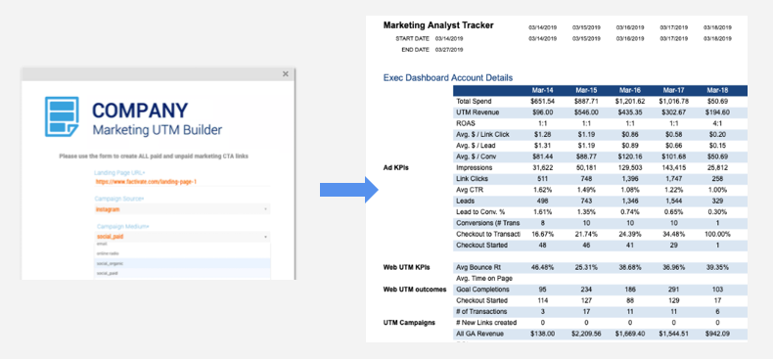Click the UTM Campaigns section label
This screenshot has height=359, width=773.
click(x=409, y=323)
